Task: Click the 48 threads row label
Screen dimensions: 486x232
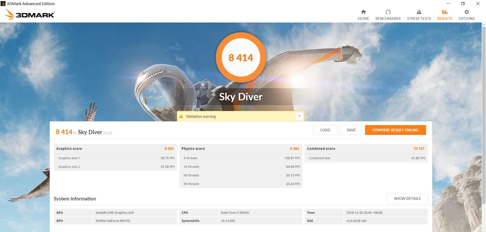Action: click(x=191, y=175)
